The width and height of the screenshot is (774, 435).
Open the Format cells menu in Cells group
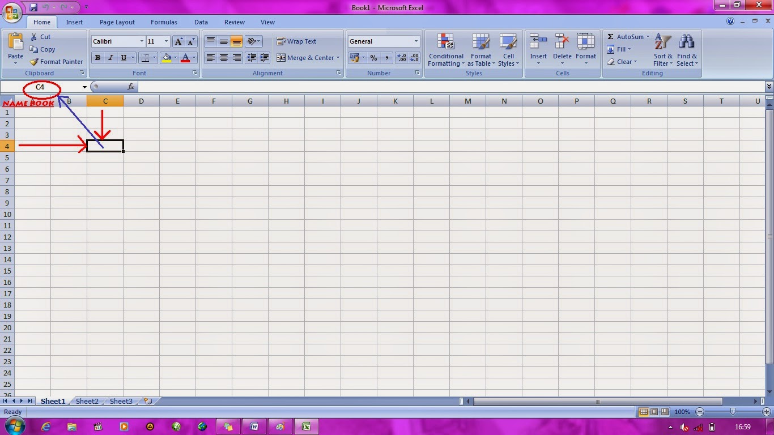tap(586, 50)
